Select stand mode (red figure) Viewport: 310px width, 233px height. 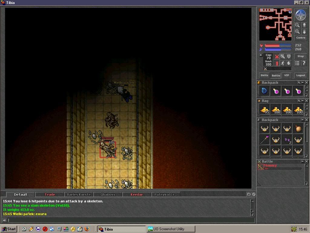(277, 63)
